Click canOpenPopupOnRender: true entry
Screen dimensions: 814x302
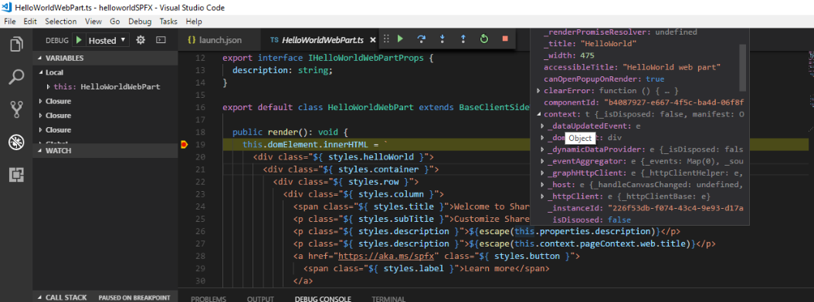pyautogui.click(x=604, y=79)
